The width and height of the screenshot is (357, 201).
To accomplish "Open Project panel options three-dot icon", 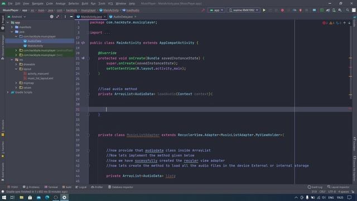I will pyautogui.click(x=65, y=17).
